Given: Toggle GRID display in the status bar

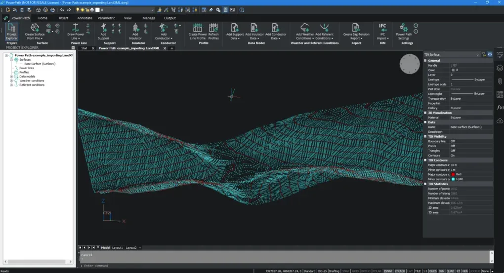Looking at the screenshot, I should point(355,271).
